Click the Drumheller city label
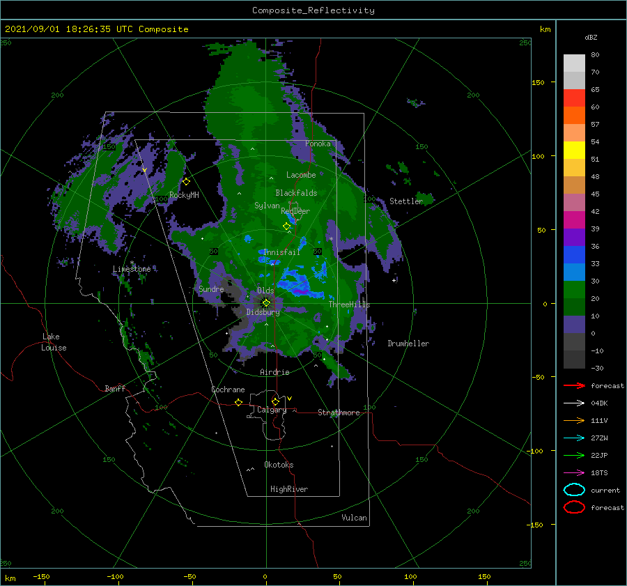The width and height of the screenshot is (627, 586). [x=408, y=344]
